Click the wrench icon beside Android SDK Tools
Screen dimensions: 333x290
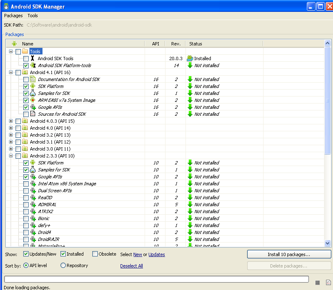(33, 58)
